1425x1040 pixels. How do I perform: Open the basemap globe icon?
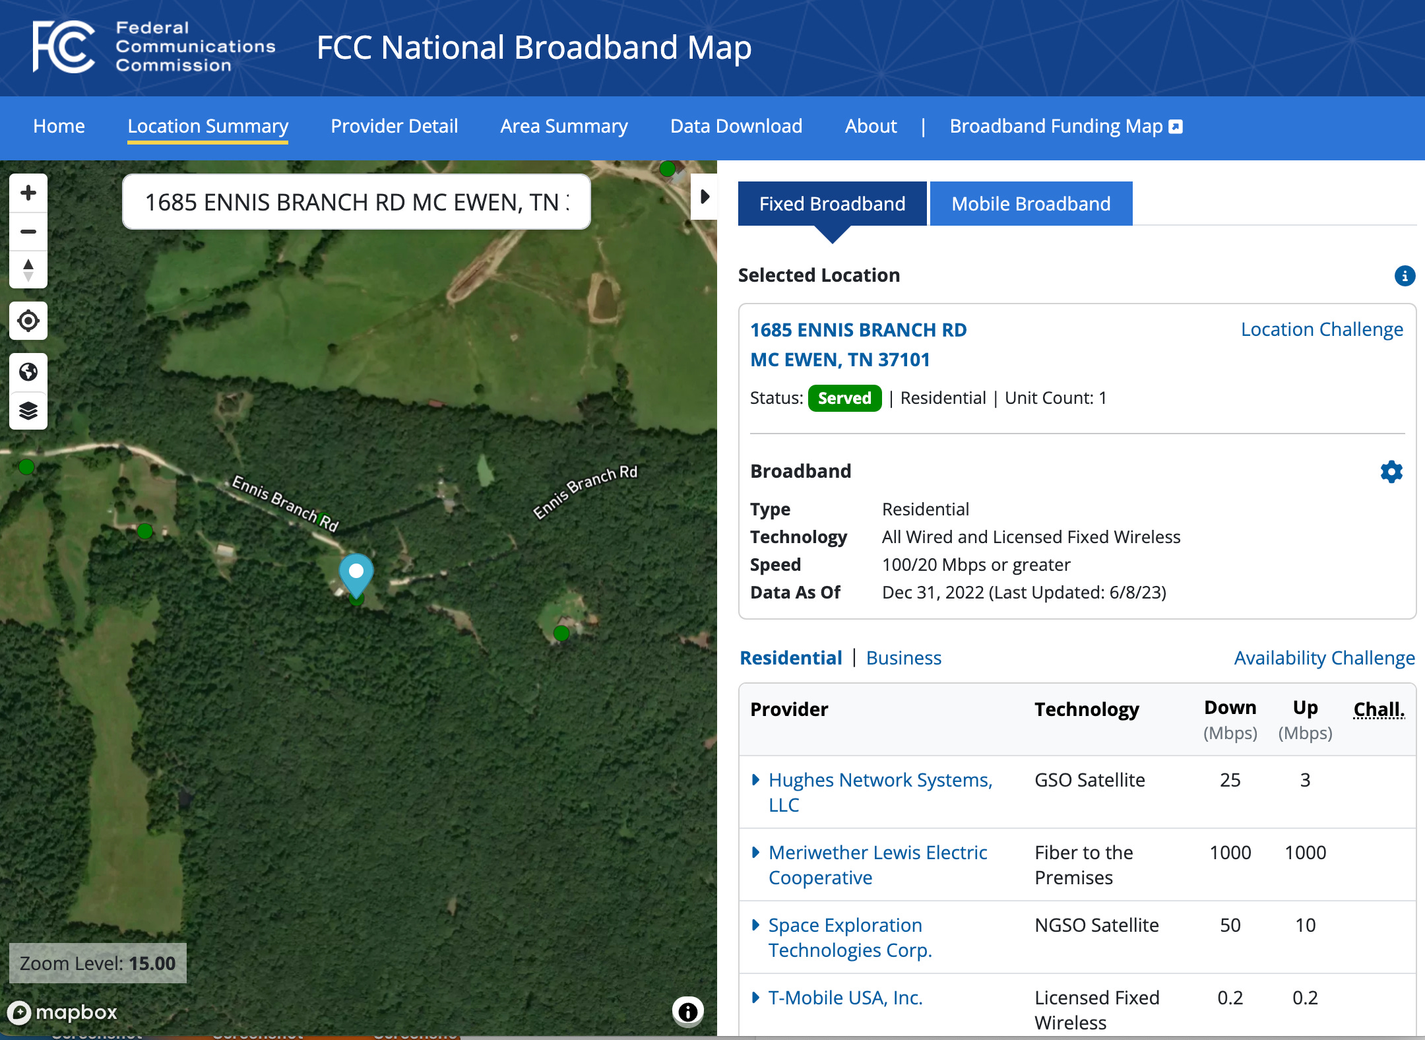(x=28, y=372)
